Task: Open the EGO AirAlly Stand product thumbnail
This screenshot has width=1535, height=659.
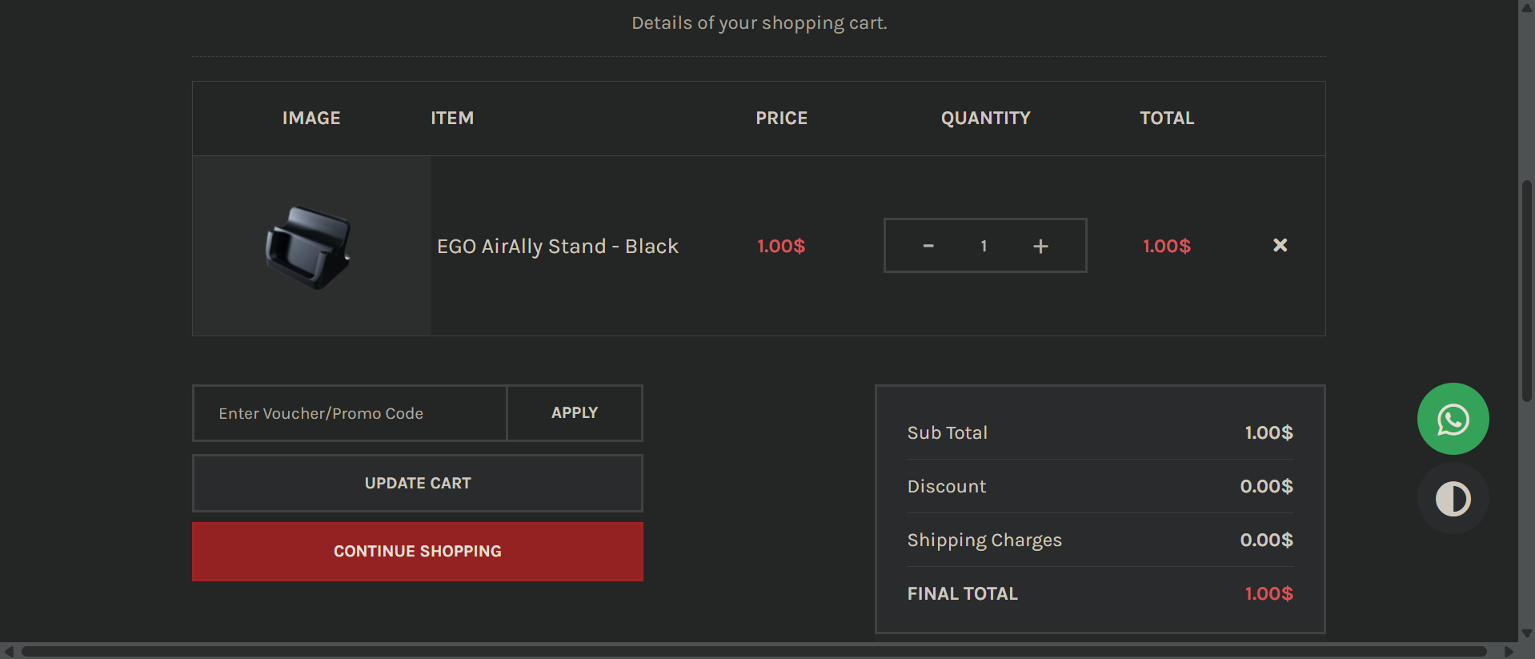Action: pyautogui.click(x=309, y=247)
